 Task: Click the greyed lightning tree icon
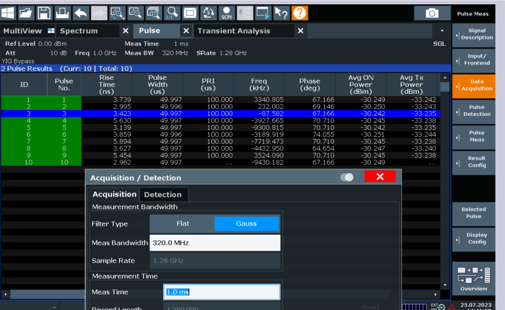tap(245, 13)
